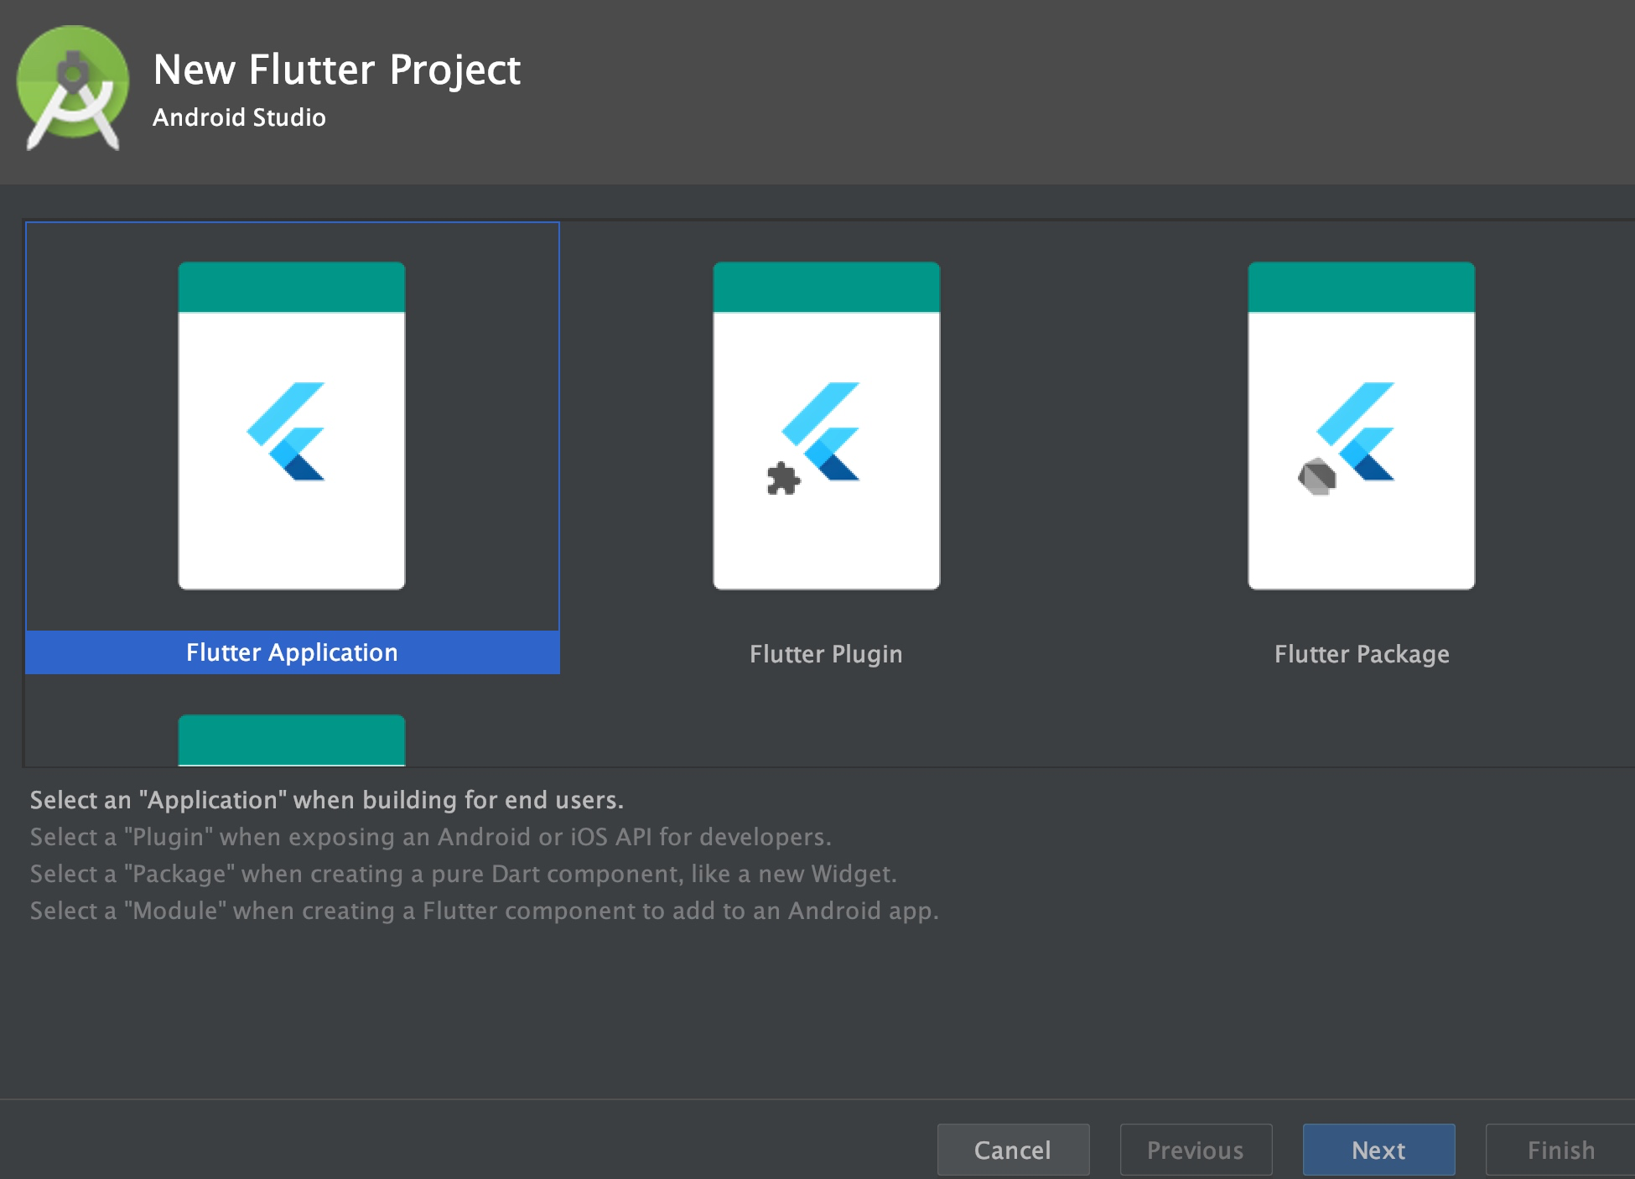
Task: Click the Flutter Plugin label
Action: (826, 654)
